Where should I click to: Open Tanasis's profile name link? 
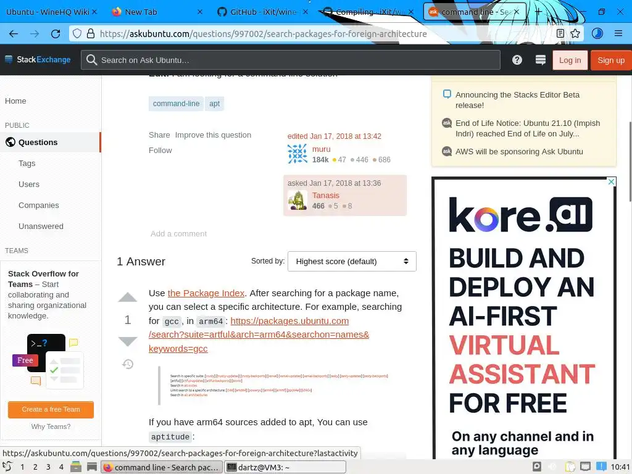tap(326, 196)
